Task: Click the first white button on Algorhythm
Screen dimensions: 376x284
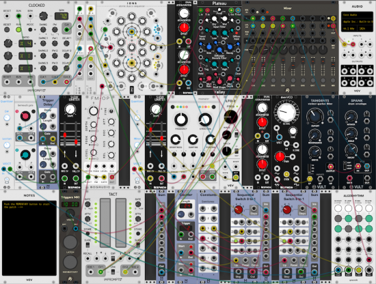Action: [x=338, y=208]
